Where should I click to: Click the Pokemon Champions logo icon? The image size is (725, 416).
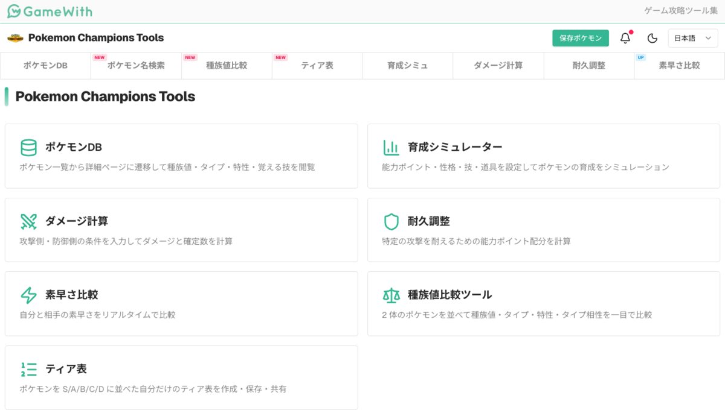[15, 38]
